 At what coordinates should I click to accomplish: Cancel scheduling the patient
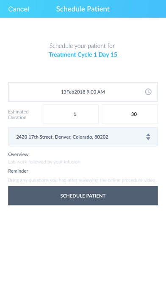(x=19, y=9)
